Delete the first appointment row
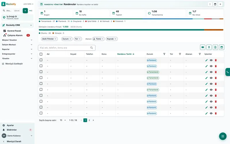Image resolution: width=230 pixels, height=144 pixels. point(216,60)
